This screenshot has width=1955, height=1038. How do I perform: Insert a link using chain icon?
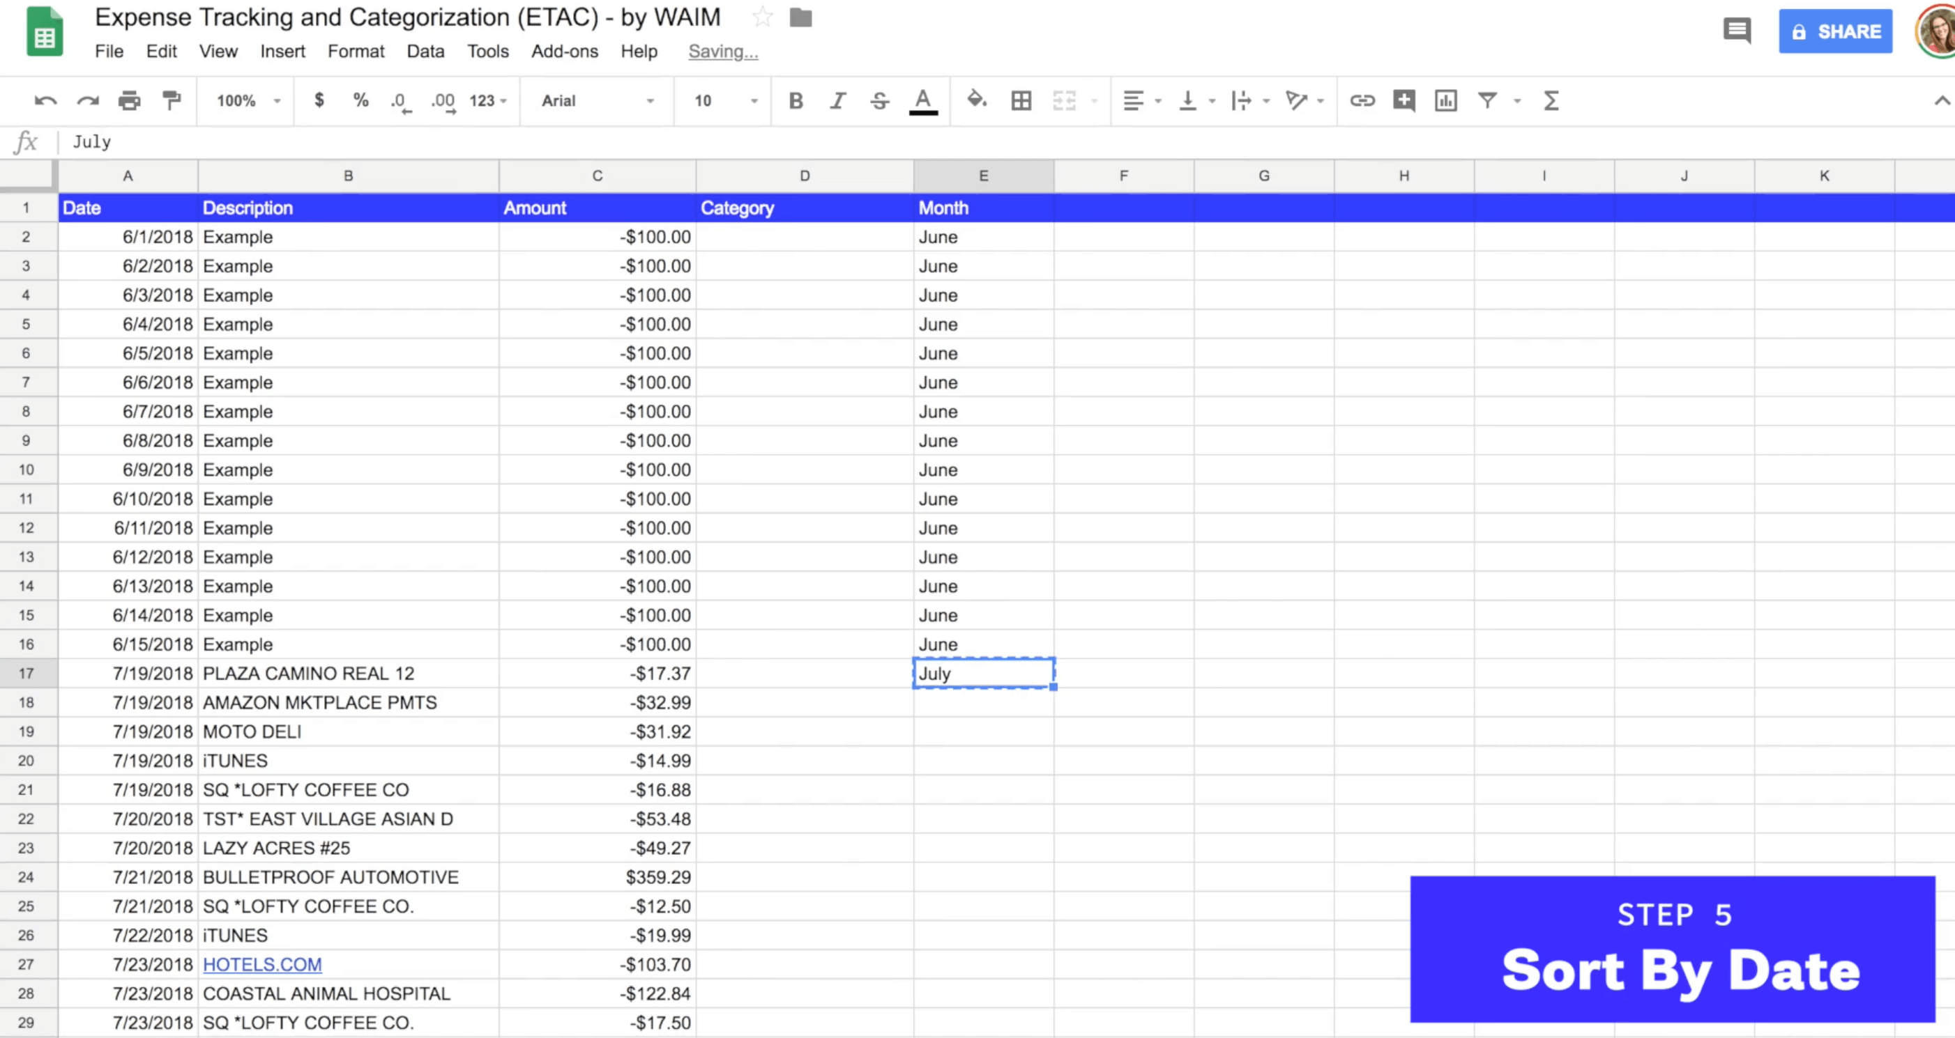[x=1362, y=101]
